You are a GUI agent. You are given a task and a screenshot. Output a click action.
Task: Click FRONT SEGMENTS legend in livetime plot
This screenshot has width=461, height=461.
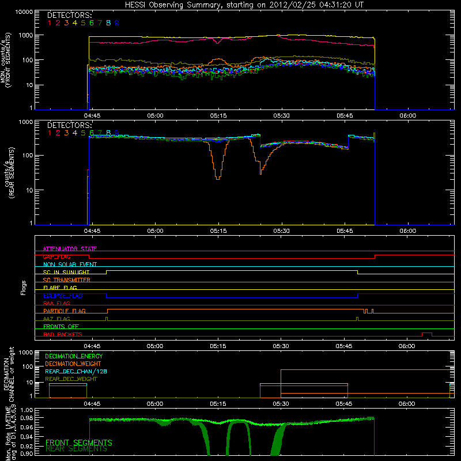coord(79,443)
